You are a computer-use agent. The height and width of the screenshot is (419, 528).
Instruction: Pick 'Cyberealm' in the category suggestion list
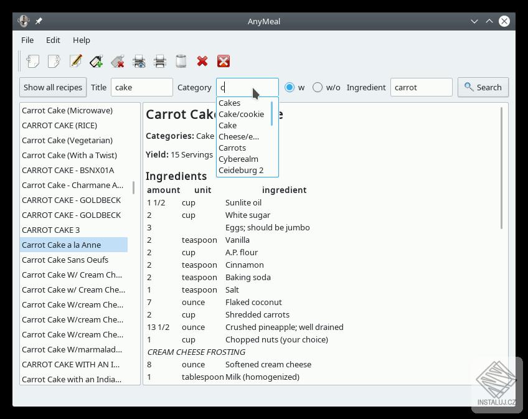(x=238, y=159)
